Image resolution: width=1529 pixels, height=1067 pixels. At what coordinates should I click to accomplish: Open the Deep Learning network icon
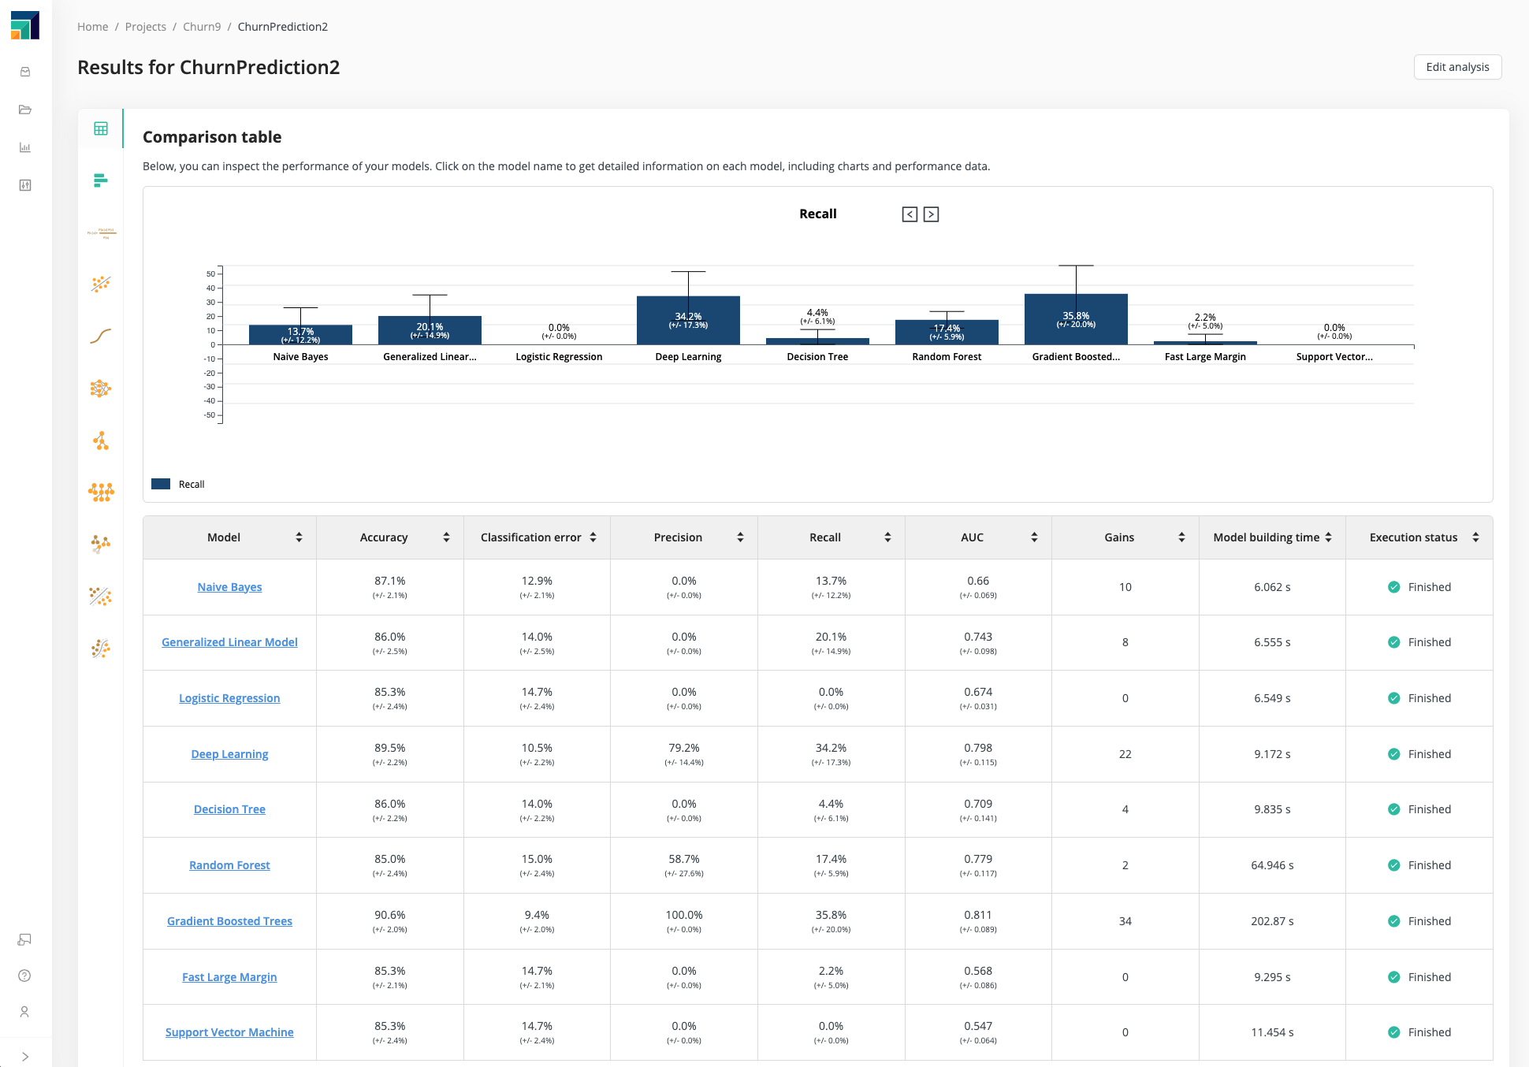(101, 389)
